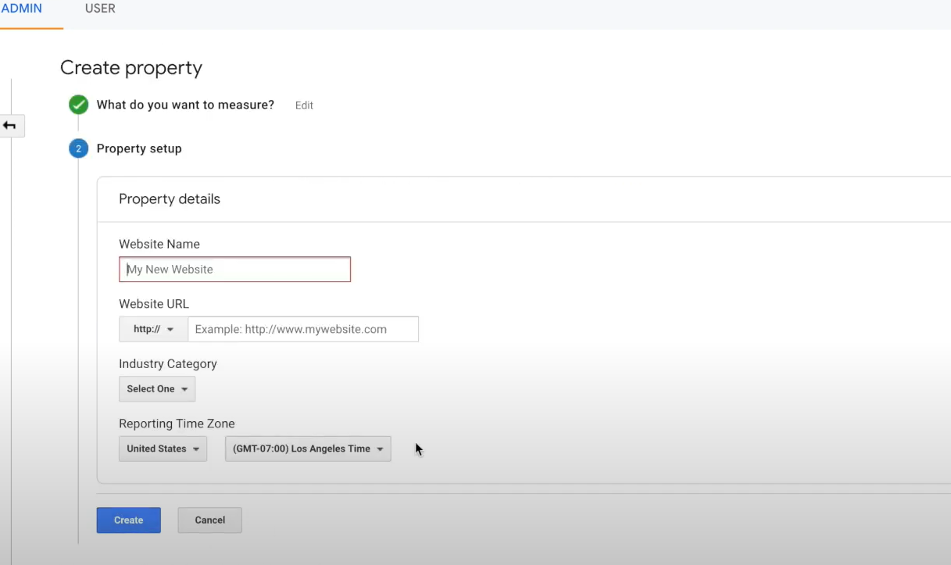Click the green checkmark step icon

(x=78, y=105)
